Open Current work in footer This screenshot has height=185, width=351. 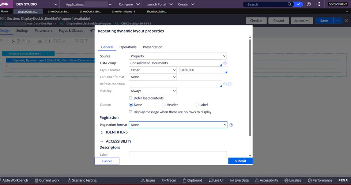tap(47, 180)
